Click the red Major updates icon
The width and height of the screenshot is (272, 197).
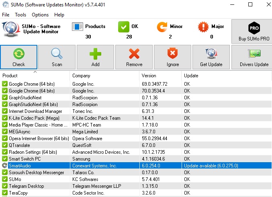pyautogui.click(x=203, y=27)
